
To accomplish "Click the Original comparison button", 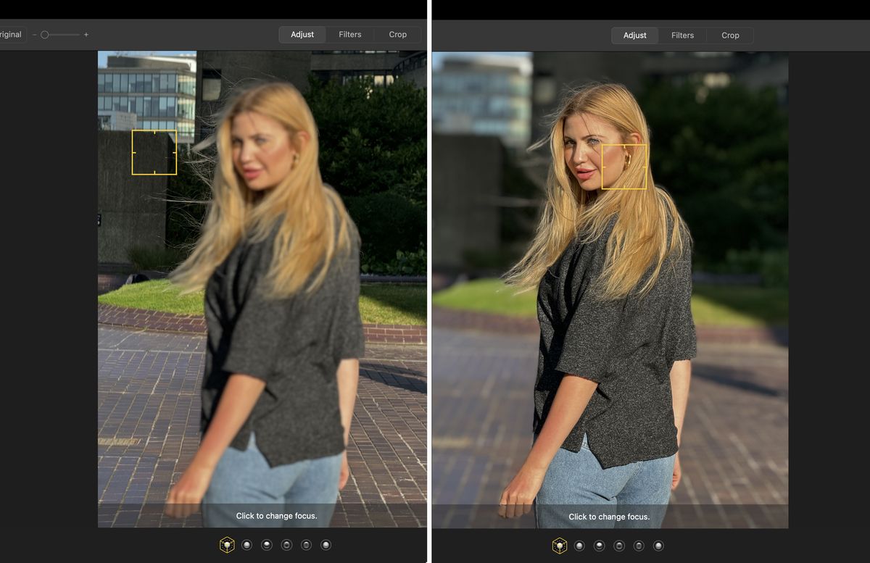I will [x=9, y=33].
